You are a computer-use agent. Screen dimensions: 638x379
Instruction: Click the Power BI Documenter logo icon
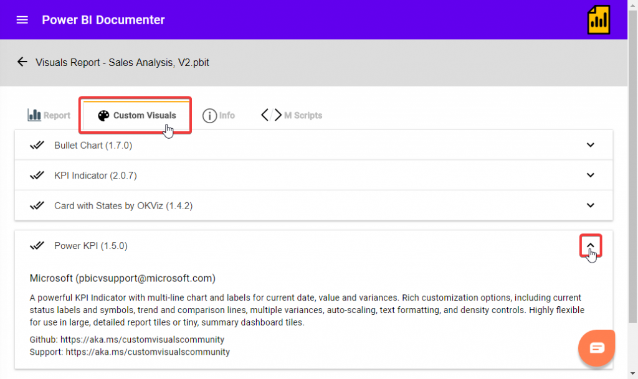pyautogui.click(x=598, y=20)
